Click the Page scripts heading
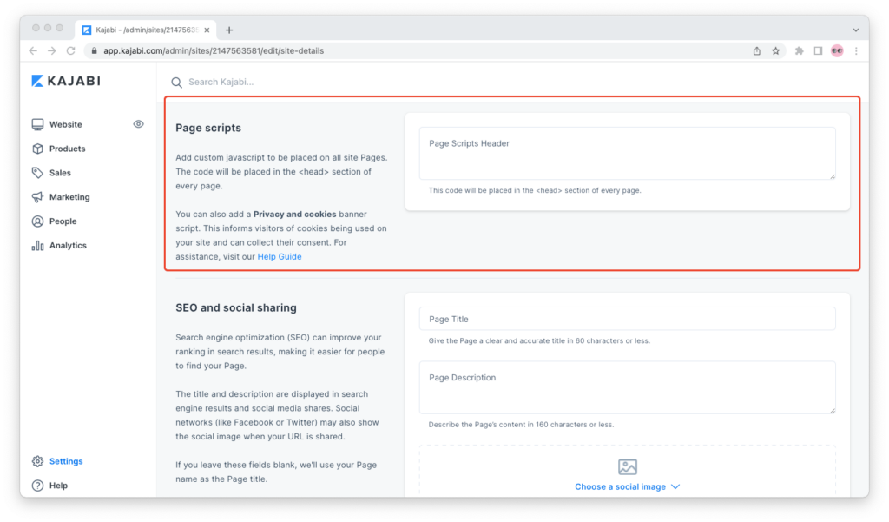Viewport: 889px width, 522px height. click(208, 129)
